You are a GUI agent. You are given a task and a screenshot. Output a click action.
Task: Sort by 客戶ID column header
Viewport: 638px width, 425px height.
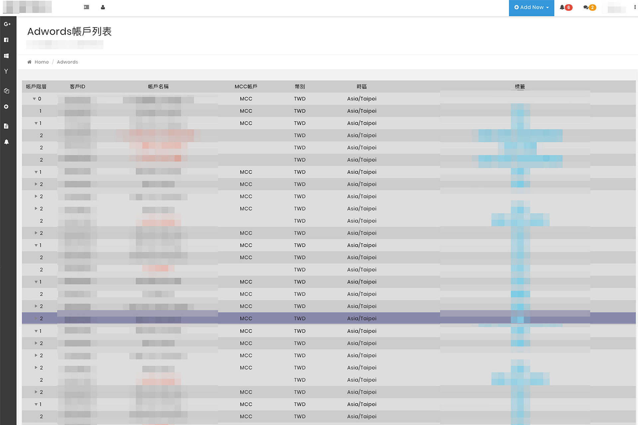[x=77, y=87]
